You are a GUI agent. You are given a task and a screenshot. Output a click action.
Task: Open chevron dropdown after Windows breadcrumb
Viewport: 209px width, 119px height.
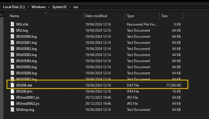49,7
